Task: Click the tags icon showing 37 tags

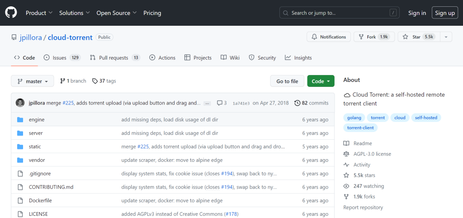Action: (x=94, y=81)
